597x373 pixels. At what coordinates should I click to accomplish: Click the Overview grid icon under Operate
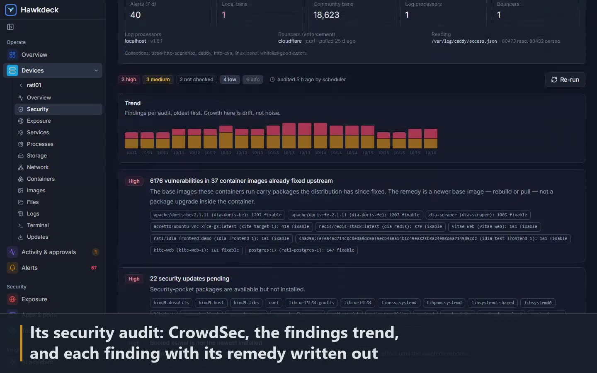12,55
